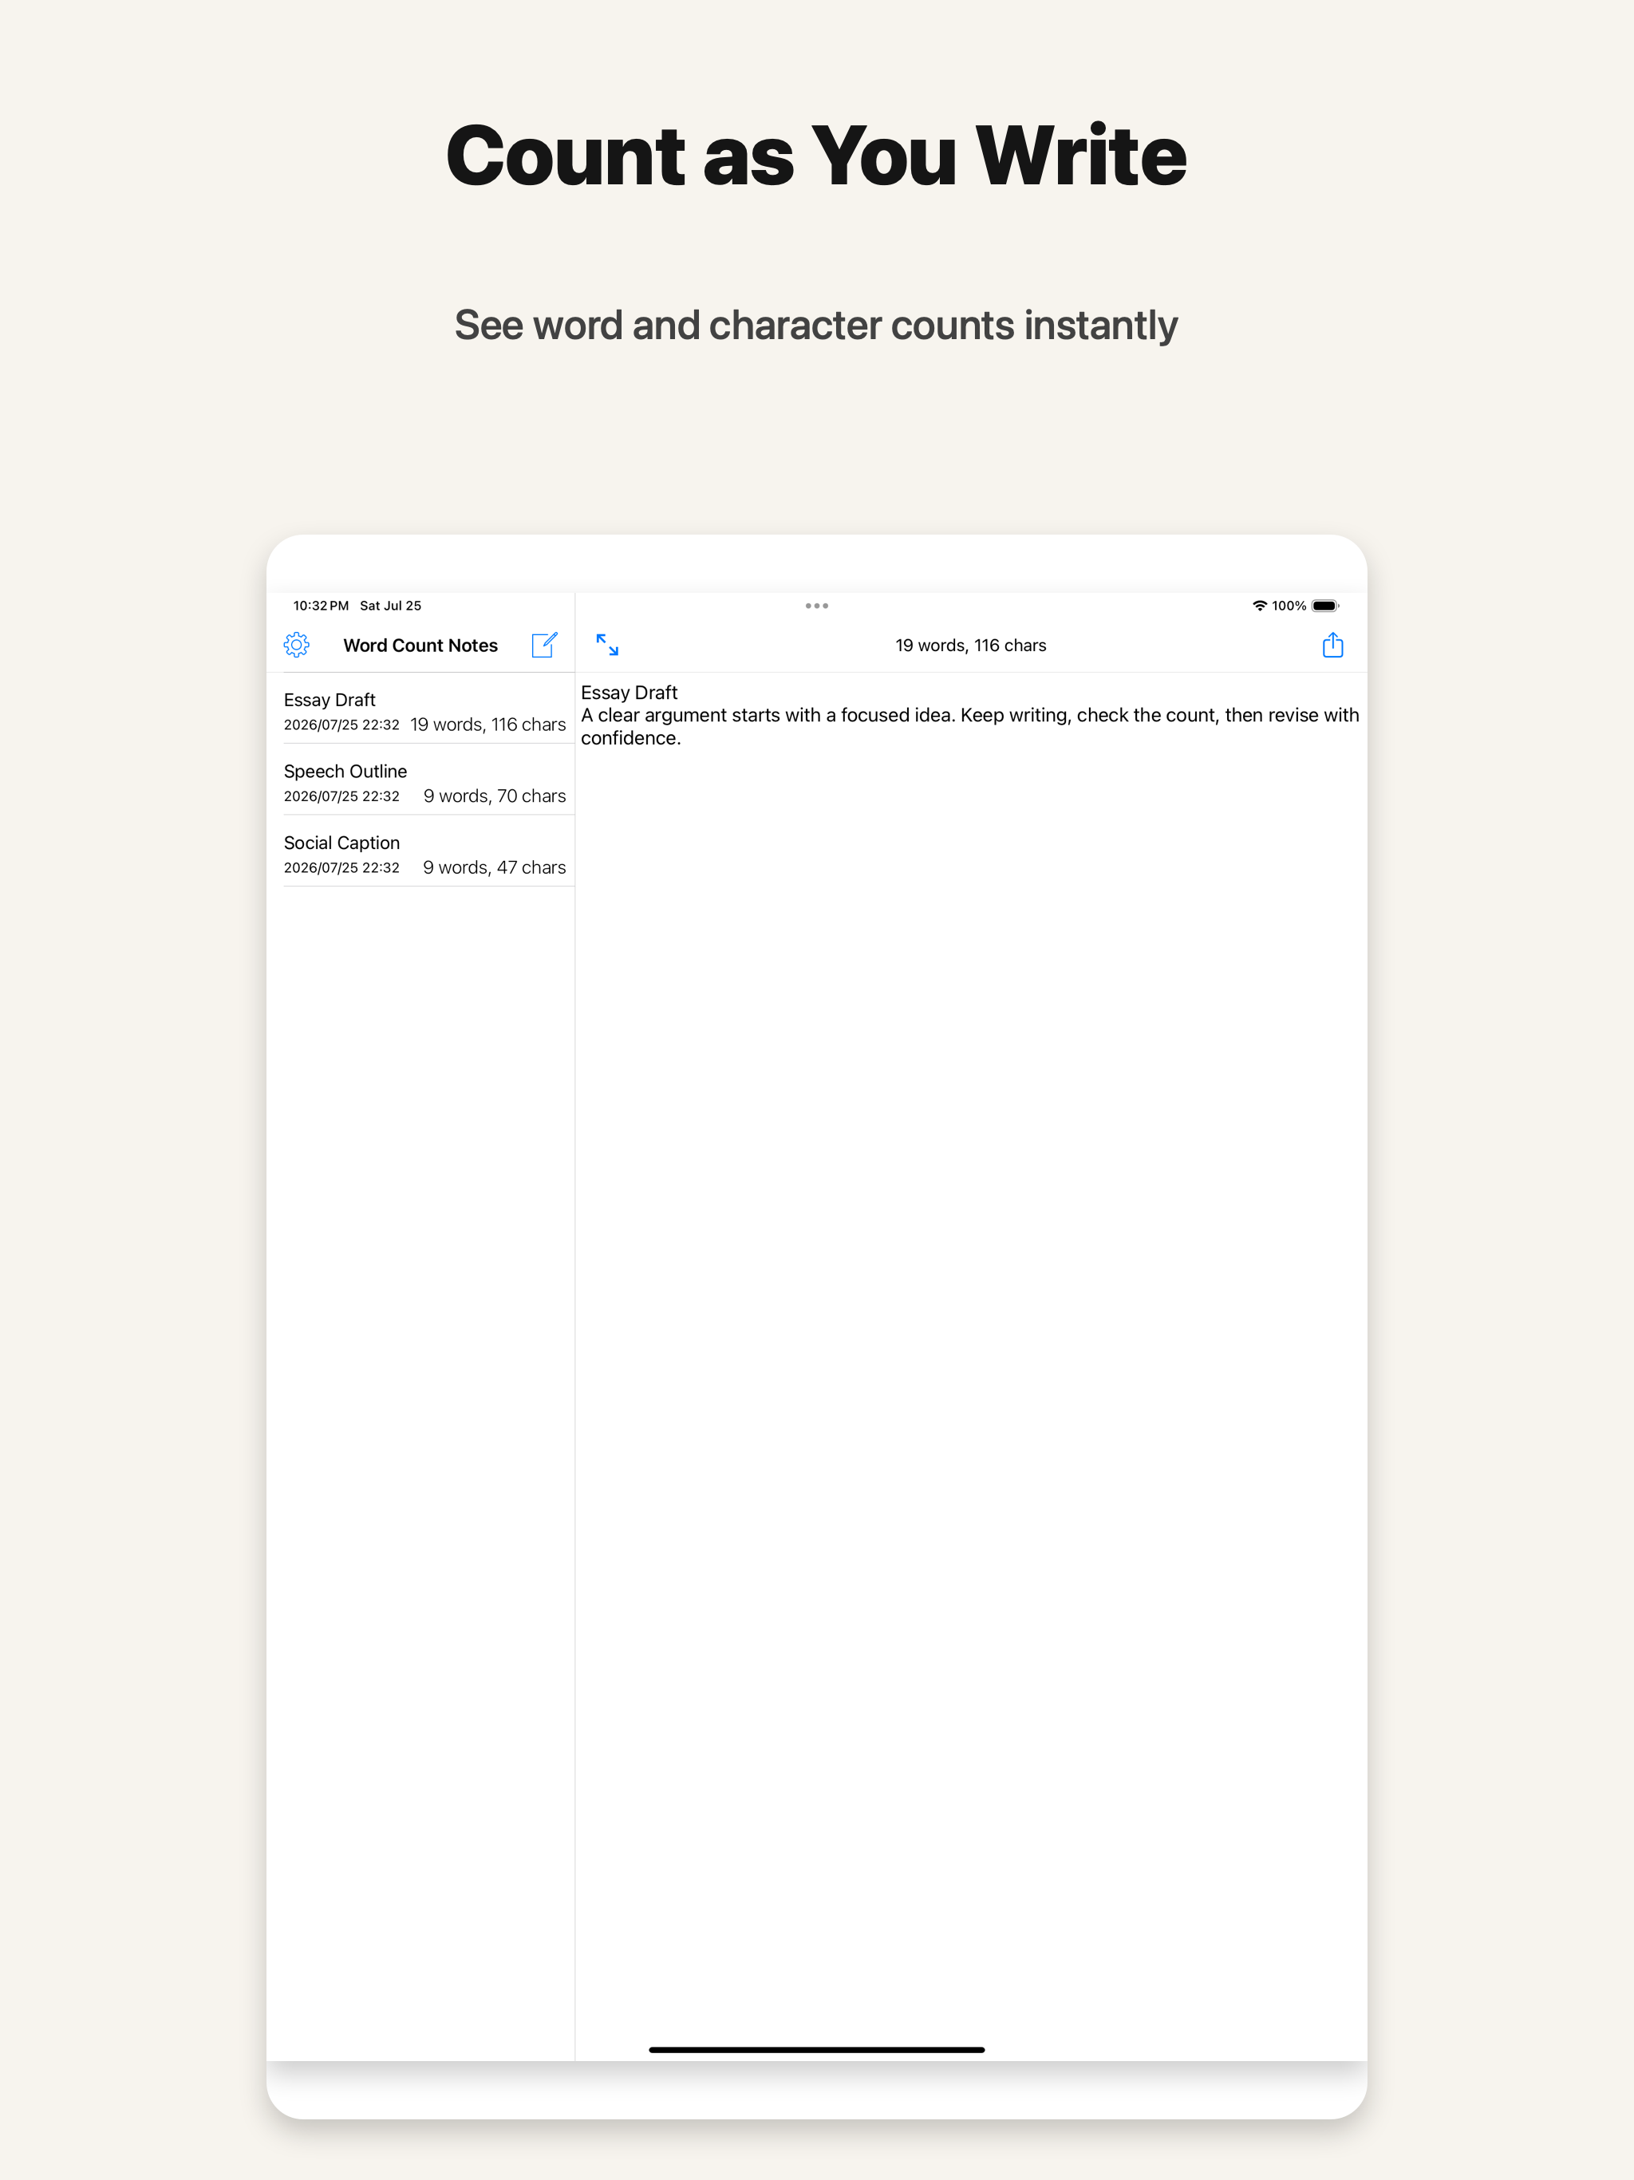
Task: Tap the battery status icon
Action: 1324,605
